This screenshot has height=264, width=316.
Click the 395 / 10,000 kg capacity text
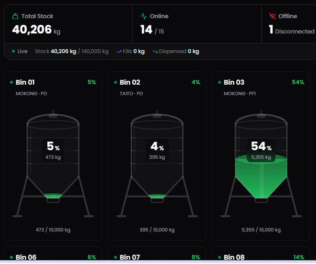pyautogui.click(x=157, y=230)
